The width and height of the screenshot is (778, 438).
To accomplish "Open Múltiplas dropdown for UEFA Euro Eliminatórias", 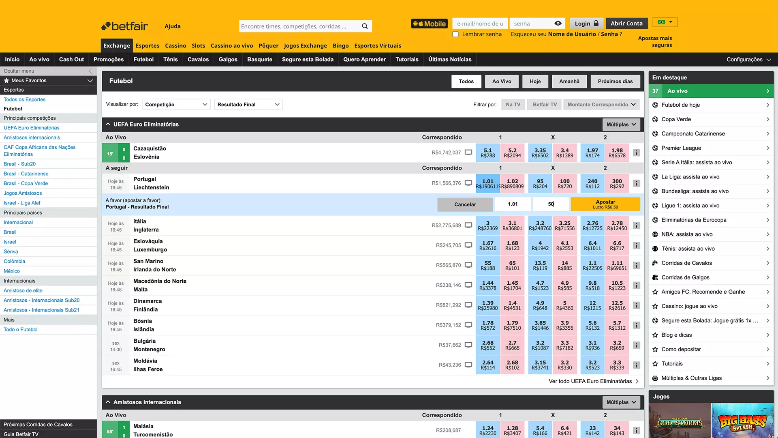I will [621, 125].
